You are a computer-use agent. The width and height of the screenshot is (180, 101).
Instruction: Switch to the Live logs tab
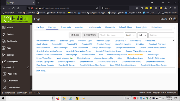(40, 27)
